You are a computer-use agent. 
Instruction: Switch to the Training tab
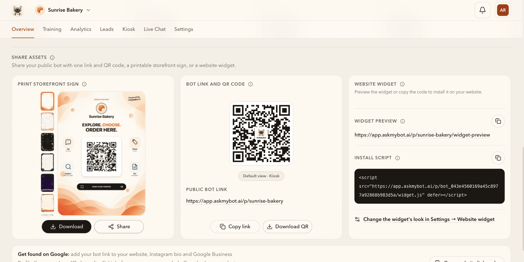[52, 29]
